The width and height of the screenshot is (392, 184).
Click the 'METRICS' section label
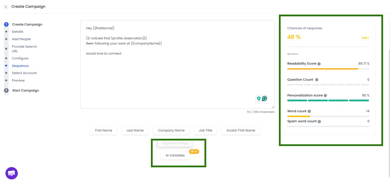293,54
